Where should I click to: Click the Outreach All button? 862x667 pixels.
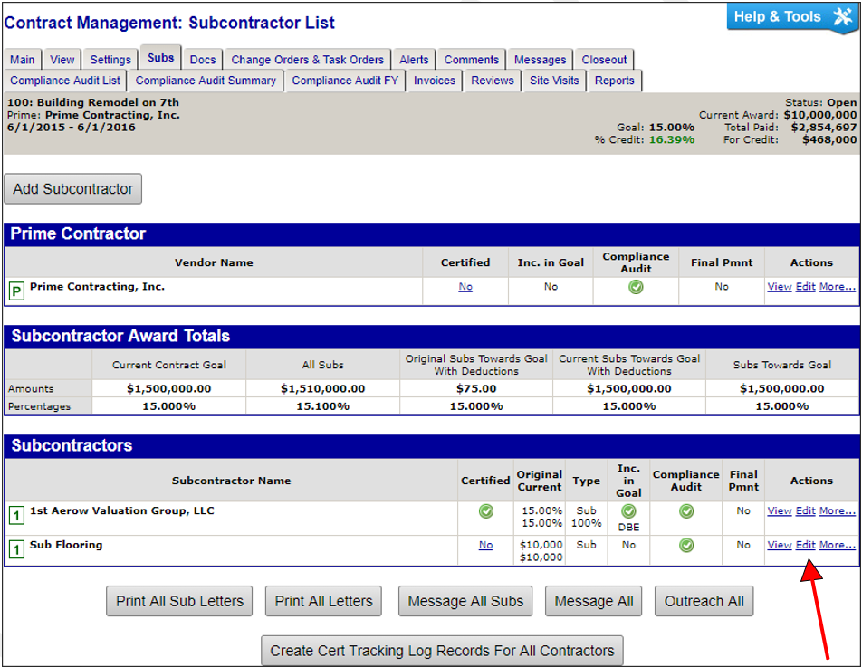tap(704, 601)
